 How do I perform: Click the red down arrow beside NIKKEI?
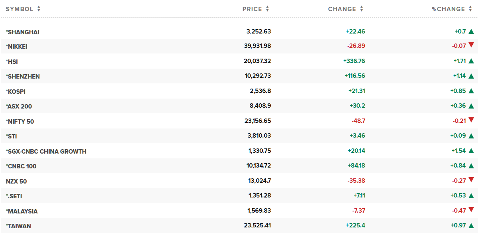tap(471, 45)
